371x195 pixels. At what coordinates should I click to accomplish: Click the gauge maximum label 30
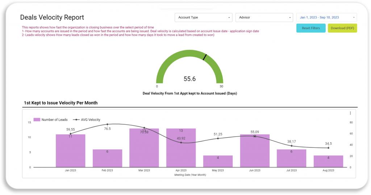[x=221, y=86]
